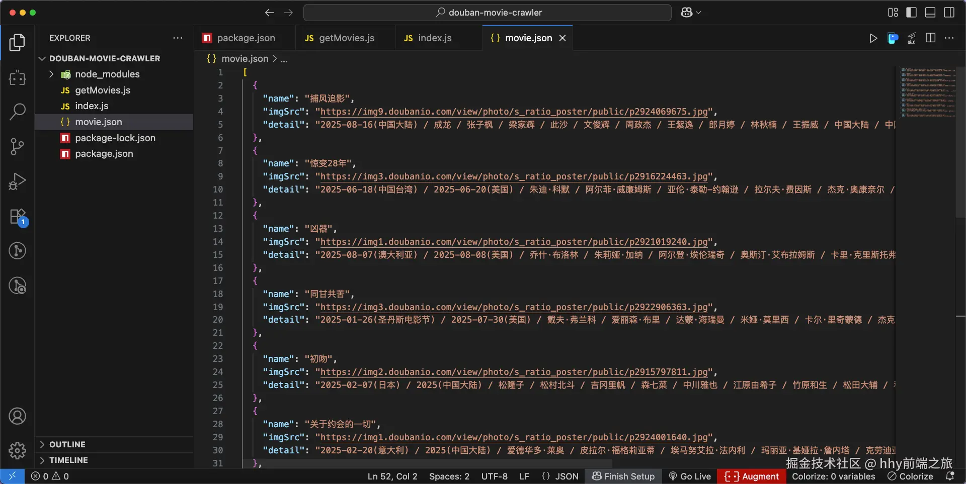This screenshot has width=966, height=484.
Task: Open the Accounts menu icon
Action: tap(17, 416)
